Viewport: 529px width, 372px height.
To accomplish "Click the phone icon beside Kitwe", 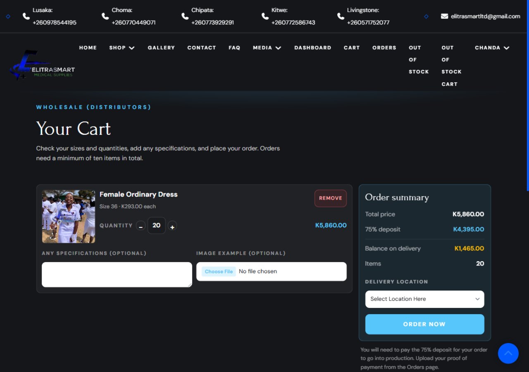I will (x=265, y=16).
